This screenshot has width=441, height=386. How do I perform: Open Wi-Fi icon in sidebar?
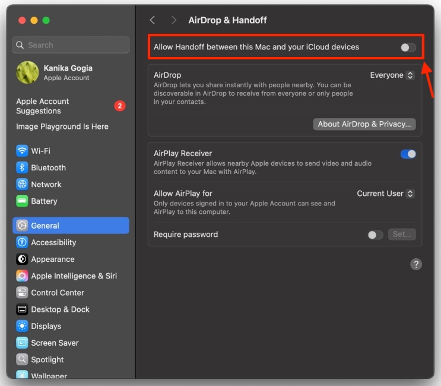coord(22,151)
